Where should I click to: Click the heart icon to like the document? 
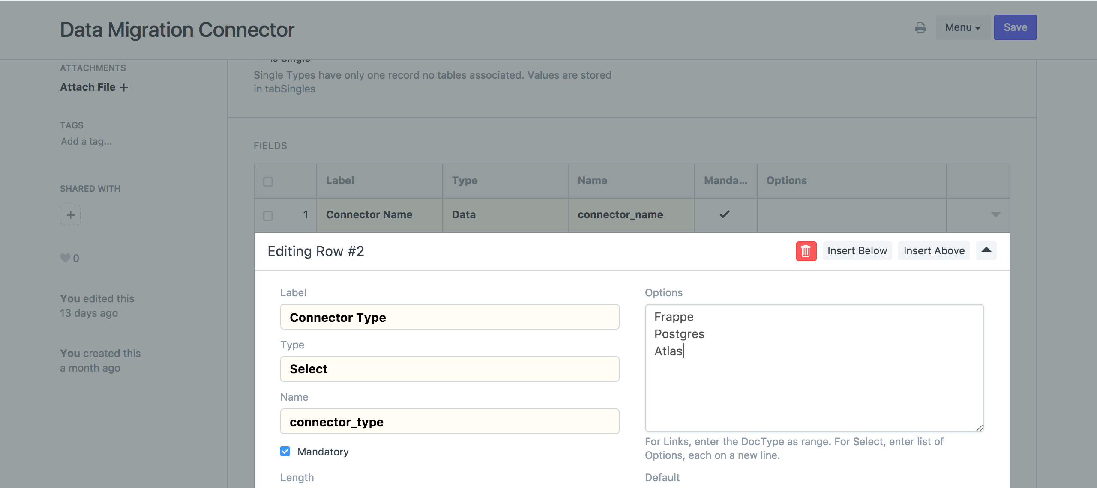65,258
